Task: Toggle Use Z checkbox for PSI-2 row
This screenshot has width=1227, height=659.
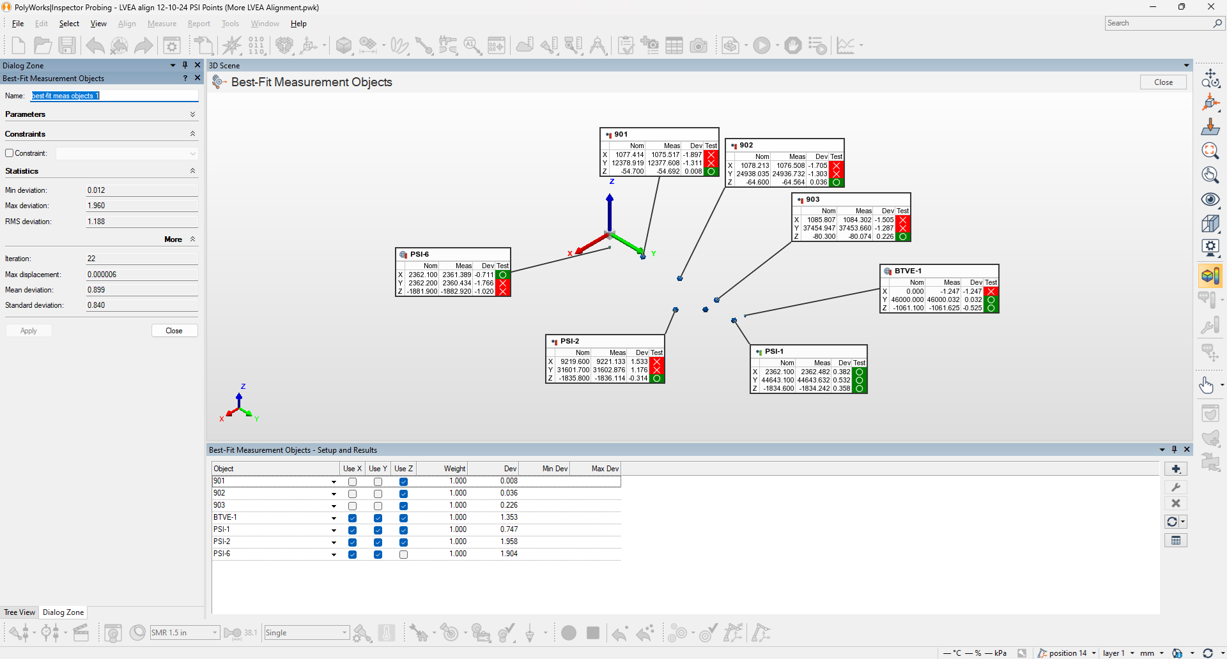Action: (403, 542)
